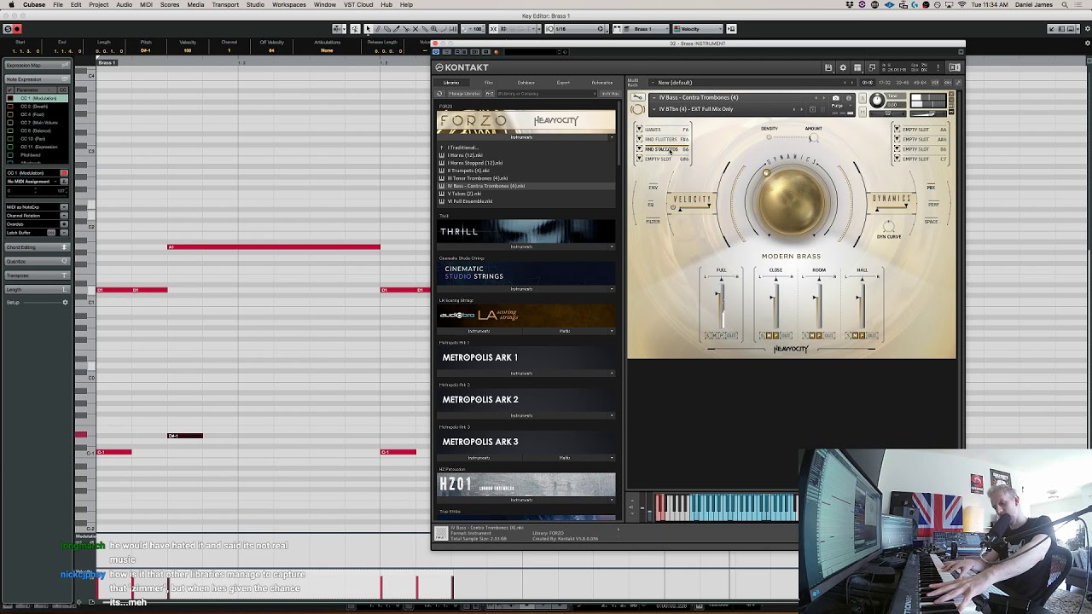
Task: Select the Cubase Zoom magnifier tool
Action: (433, 29)
